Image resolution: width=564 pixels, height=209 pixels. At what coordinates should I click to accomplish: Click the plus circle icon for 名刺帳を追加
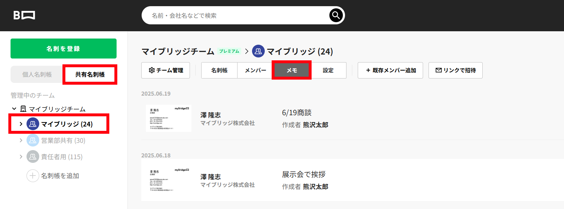tap(33, 176)
